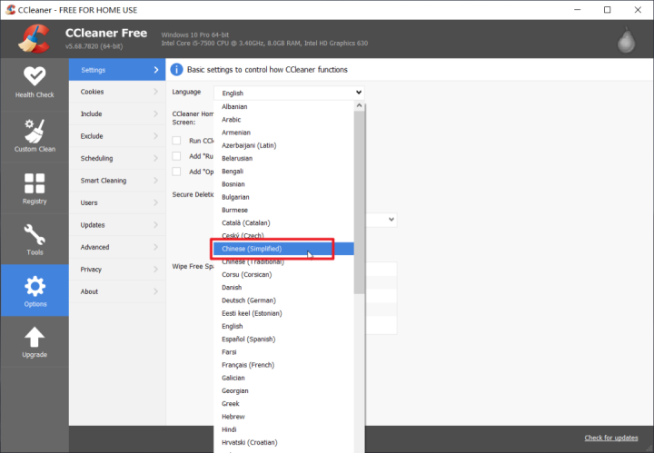Open the About options tab
The image size is (654, 453).
(117, 291)
